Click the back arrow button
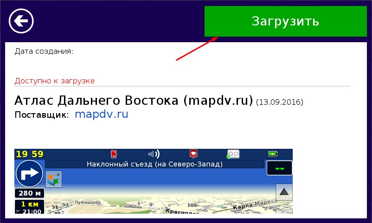This screenshot has width=372, height=223. pos(21,21)
